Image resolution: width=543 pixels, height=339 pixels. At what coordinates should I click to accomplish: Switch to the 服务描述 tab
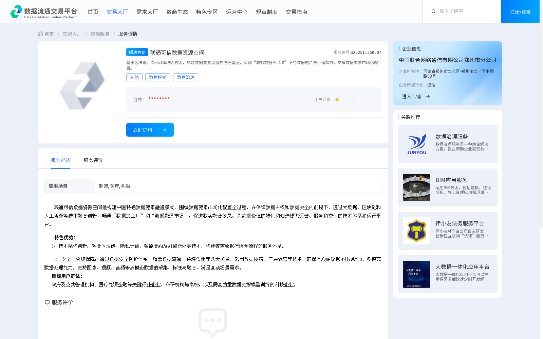click(x=61, y=160)
